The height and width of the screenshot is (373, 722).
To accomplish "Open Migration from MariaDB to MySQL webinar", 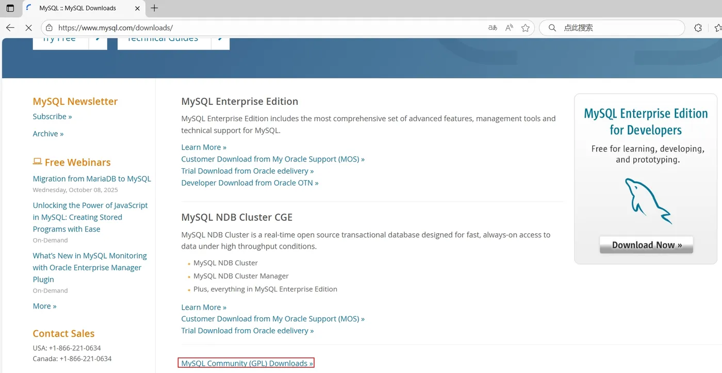I will click(x=92, y=179).
